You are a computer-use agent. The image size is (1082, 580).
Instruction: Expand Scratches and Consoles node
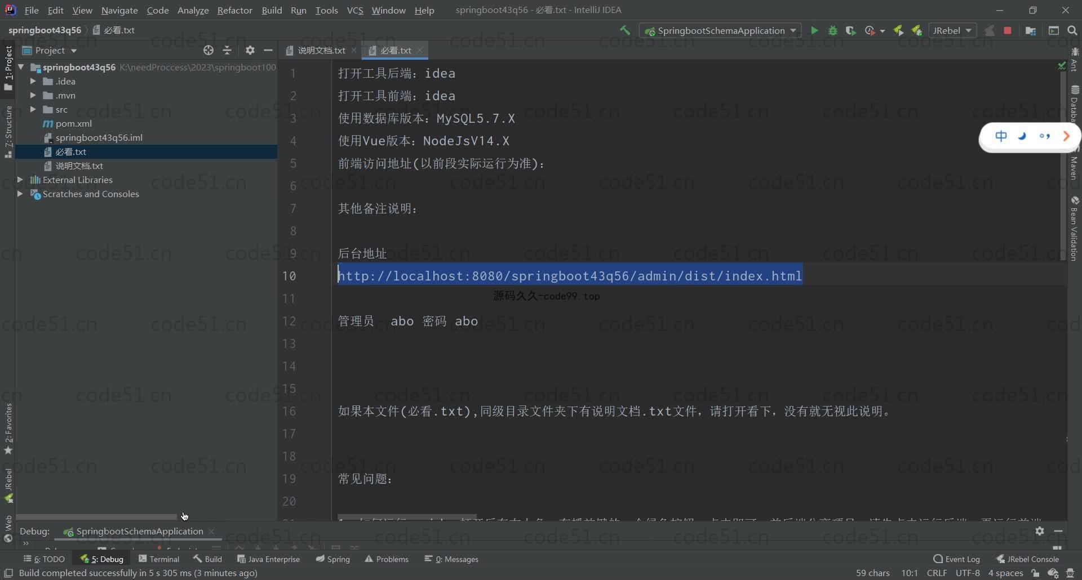click(x=20, y=194)
